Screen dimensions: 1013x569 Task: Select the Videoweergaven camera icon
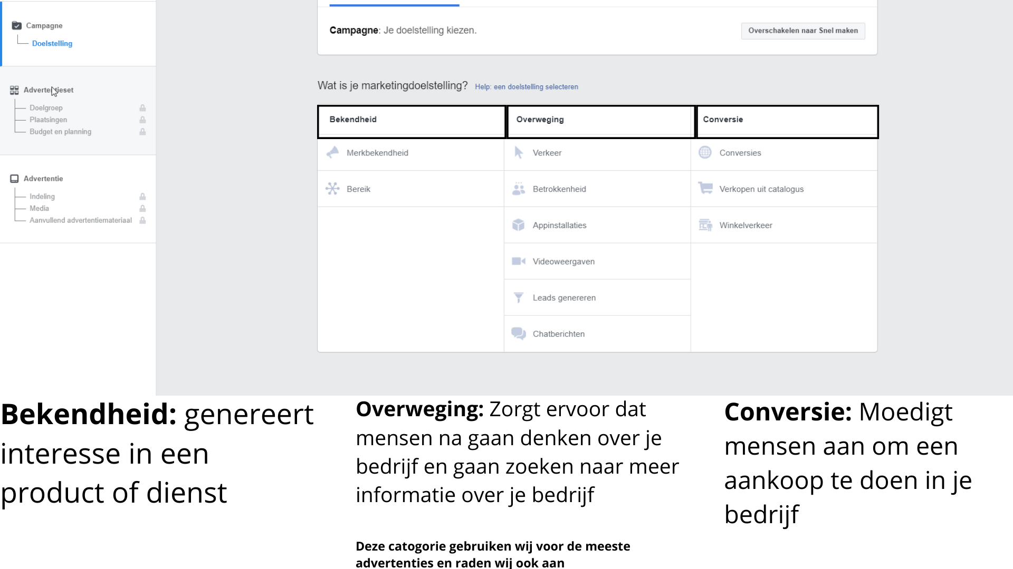519,261
